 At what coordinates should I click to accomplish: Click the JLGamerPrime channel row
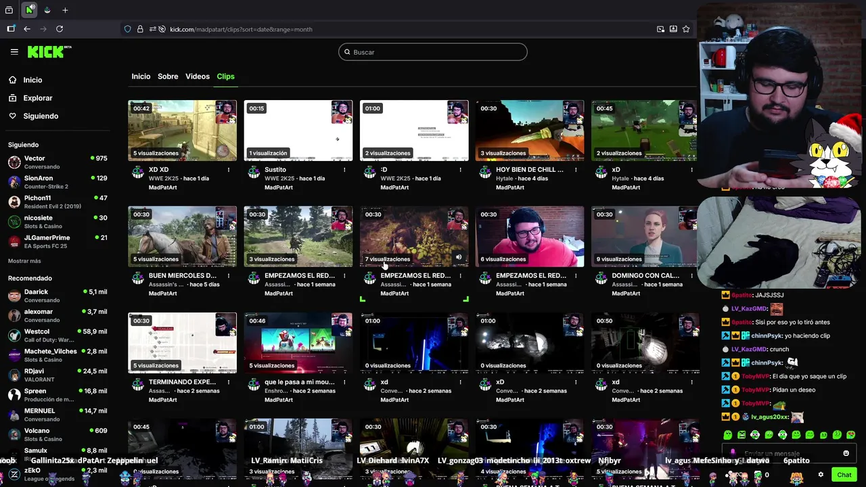[x=58, y=241]
